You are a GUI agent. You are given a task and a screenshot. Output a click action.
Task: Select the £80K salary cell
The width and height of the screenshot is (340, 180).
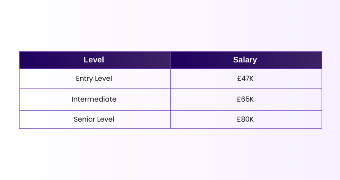point(245,119)
